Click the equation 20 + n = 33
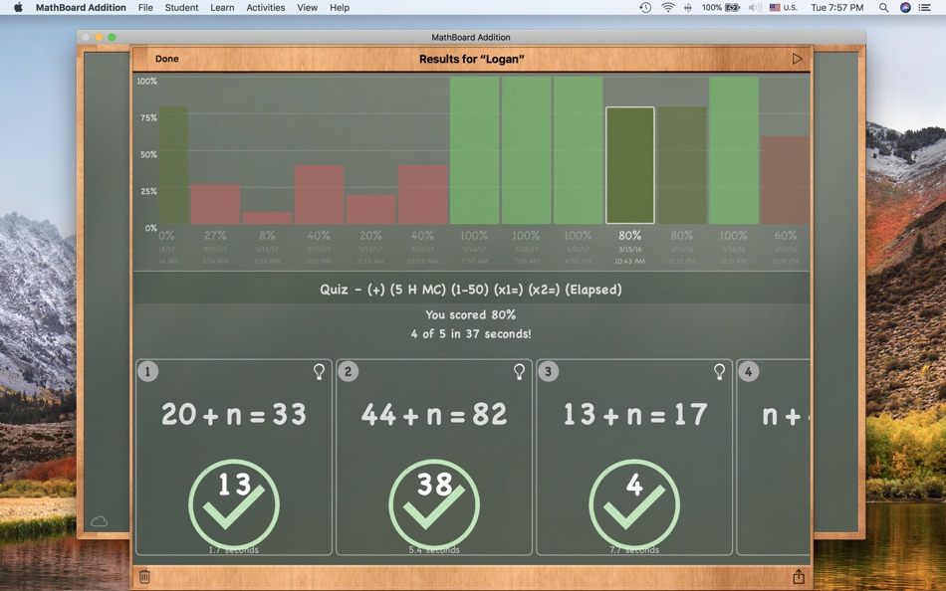This screenshot has width=946, height=591. coord(234,414)
